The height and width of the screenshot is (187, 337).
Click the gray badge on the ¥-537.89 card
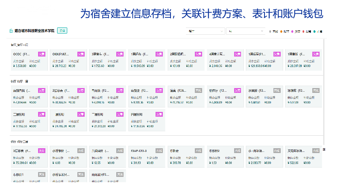point(316,90)
